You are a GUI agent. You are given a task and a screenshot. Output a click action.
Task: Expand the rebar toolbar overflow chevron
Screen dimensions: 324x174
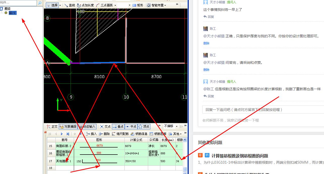(185, 133)
